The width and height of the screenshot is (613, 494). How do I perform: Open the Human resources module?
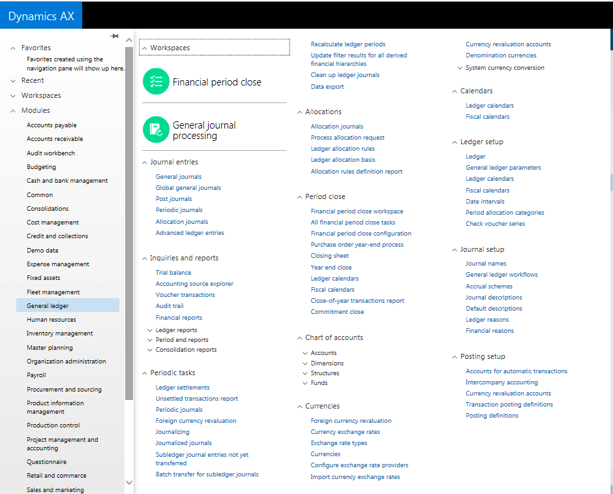(51, 320)
